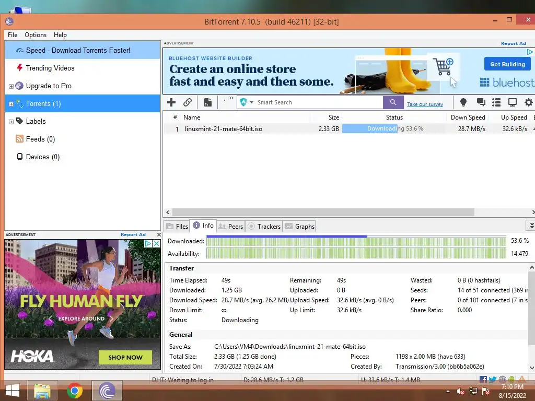Open the search provider shield dropdown
Screen dimensions: 535x401
tap(247, 102)
